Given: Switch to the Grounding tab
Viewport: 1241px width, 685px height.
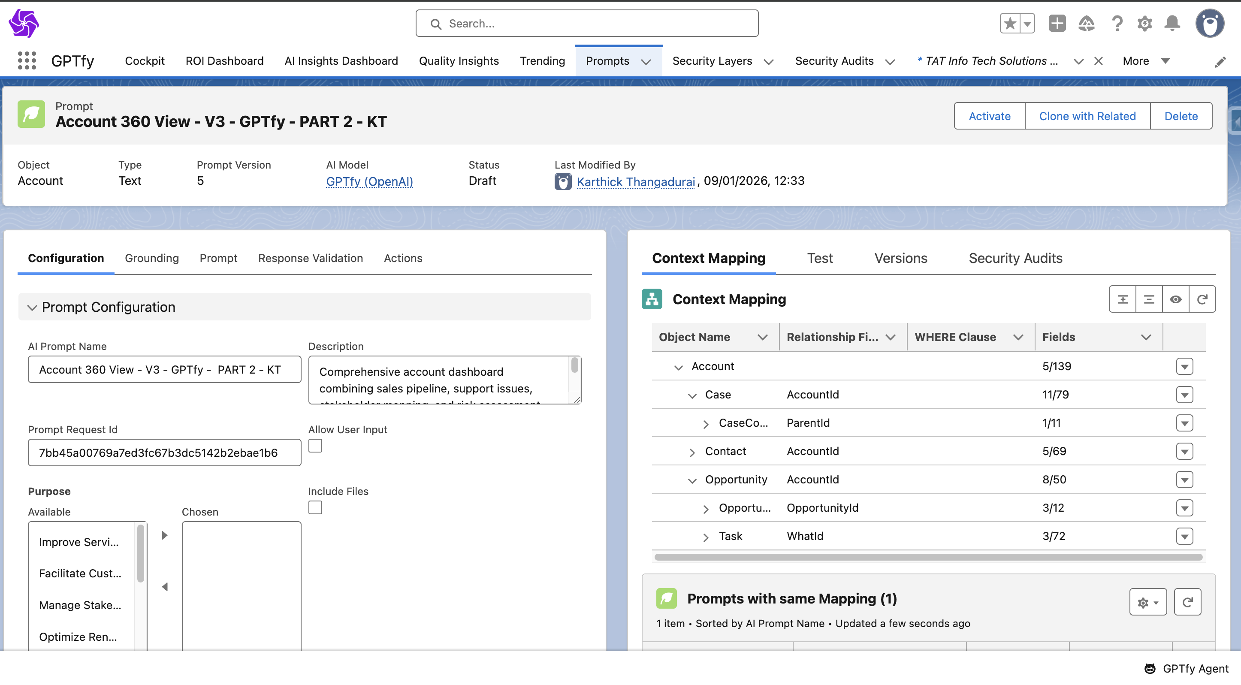Looking at the screenshot, I should tap(152, 258).
